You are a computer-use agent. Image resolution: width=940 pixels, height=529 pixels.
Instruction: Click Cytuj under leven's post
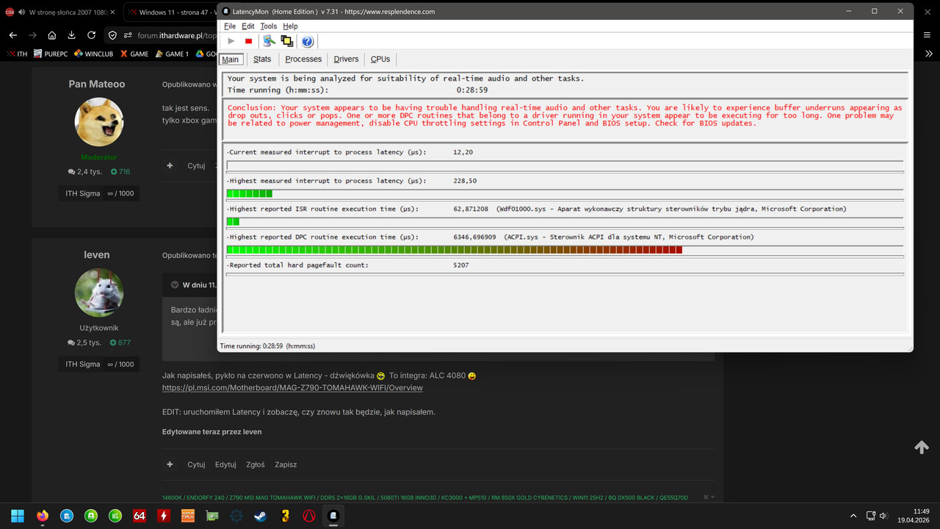(x=196, y=464)
